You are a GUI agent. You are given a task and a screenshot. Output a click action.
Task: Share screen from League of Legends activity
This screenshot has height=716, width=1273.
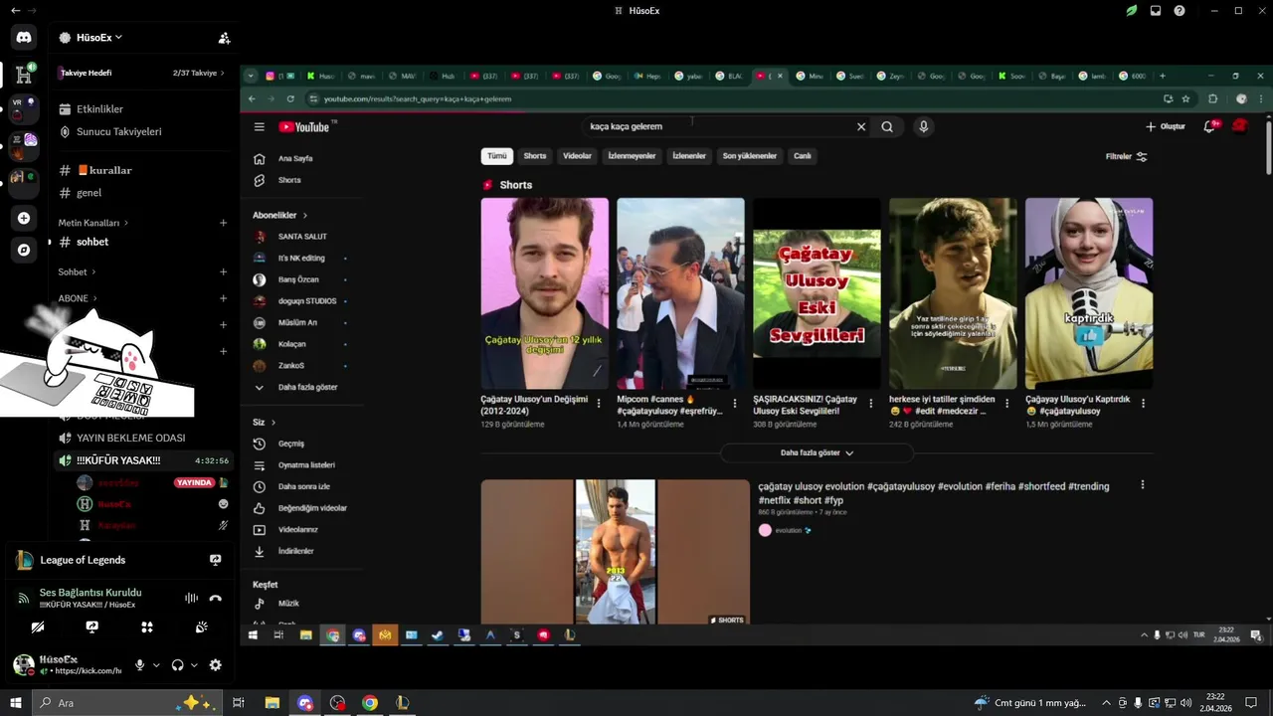click(215, 560)
